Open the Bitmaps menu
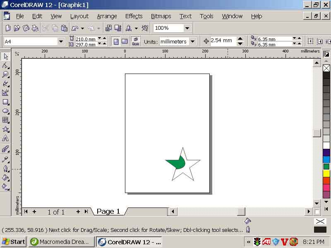 click(x=161, y=16)
